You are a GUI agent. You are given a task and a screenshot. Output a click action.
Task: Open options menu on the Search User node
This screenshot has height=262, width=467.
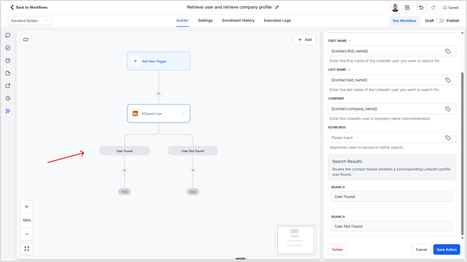183,113
